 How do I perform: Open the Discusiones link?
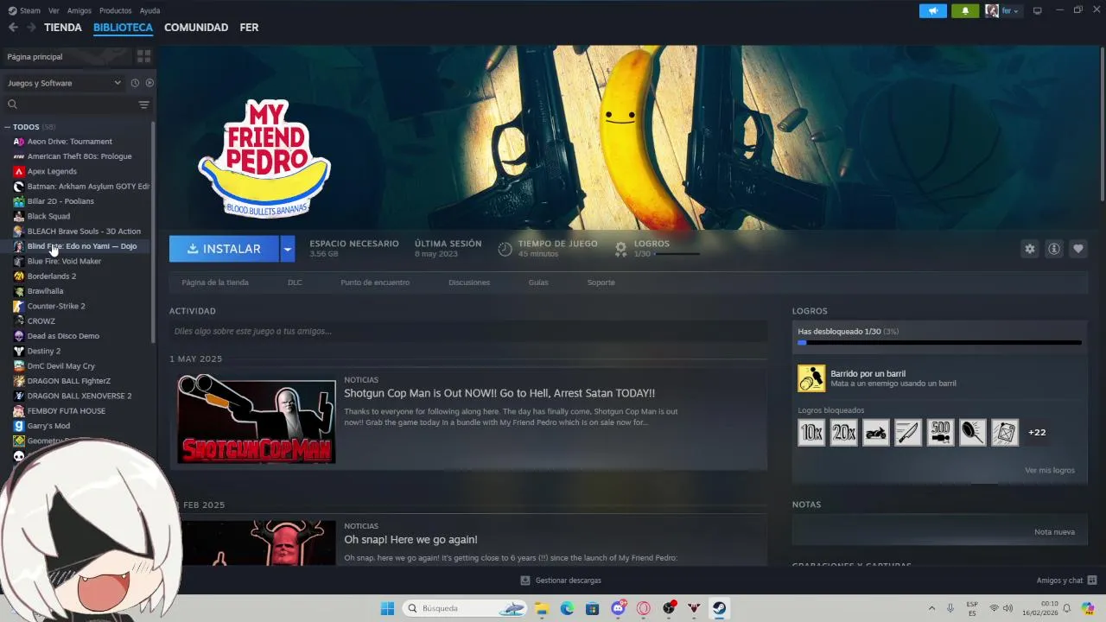tap(469, 282)
